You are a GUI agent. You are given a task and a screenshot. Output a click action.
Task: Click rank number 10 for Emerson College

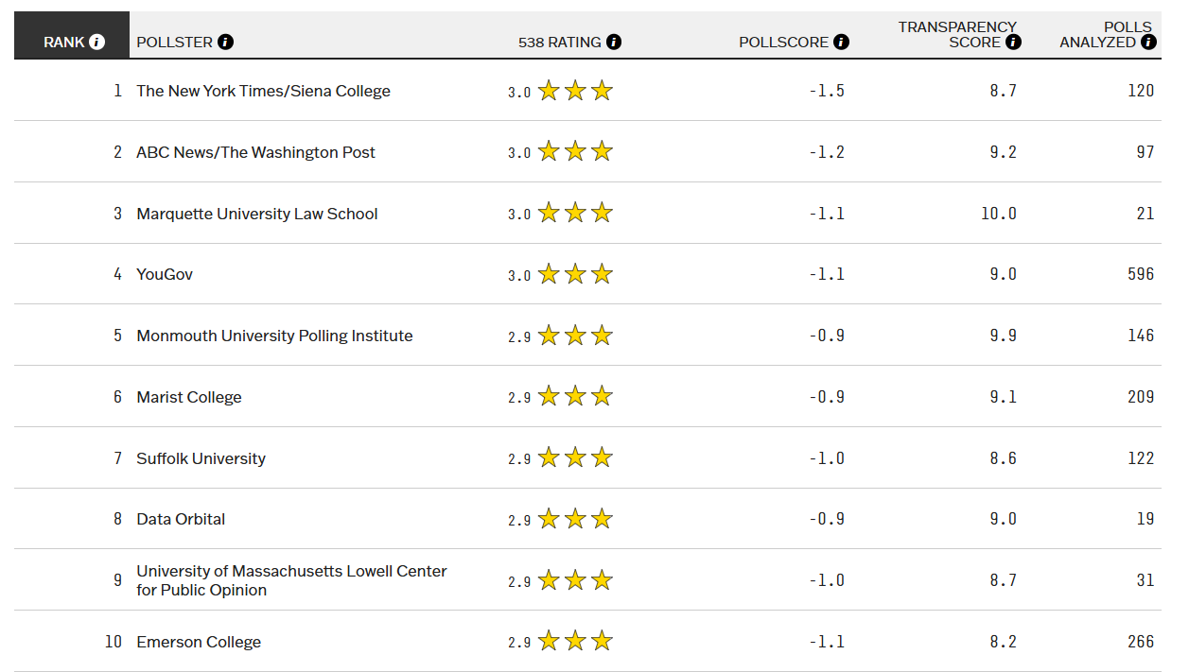pyautogui.click(x=114, y=642)
